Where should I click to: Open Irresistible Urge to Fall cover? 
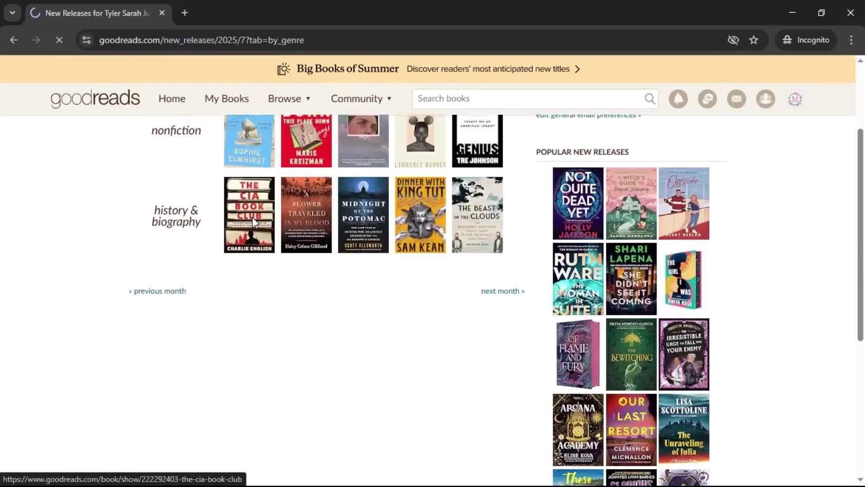pos(684,354)
